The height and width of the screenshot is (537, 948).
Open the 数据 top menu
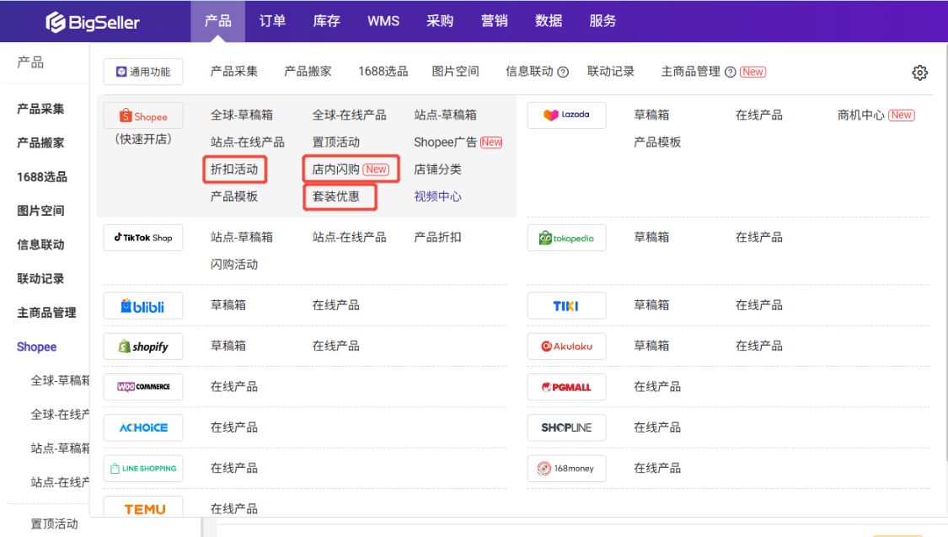tap(549, 21)
